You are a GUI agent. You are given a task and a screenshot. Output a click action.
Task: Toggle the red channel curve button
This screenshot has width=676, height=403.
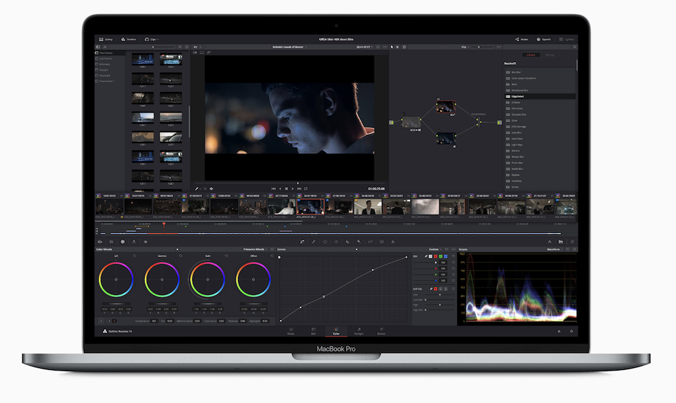(435, 257)
